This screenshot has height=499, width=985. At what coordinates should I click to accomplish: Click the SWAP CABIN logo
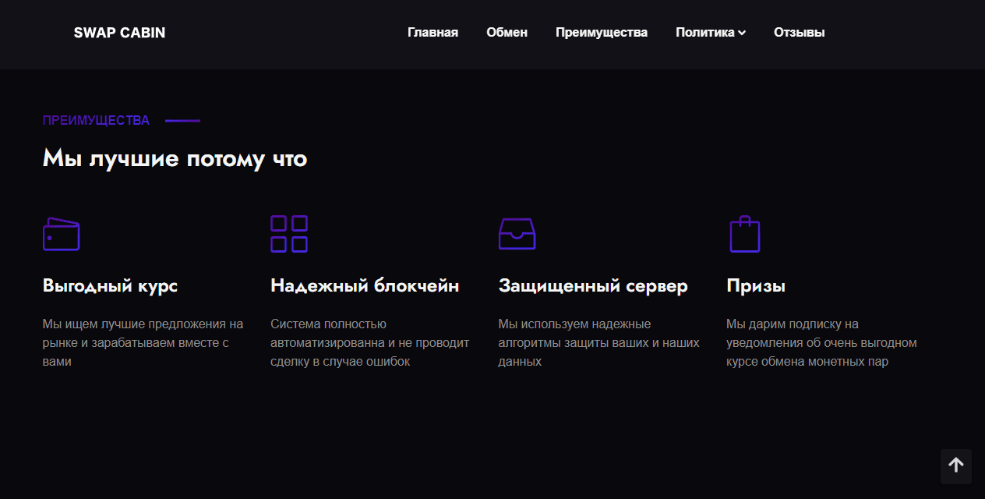click(119, 33)
